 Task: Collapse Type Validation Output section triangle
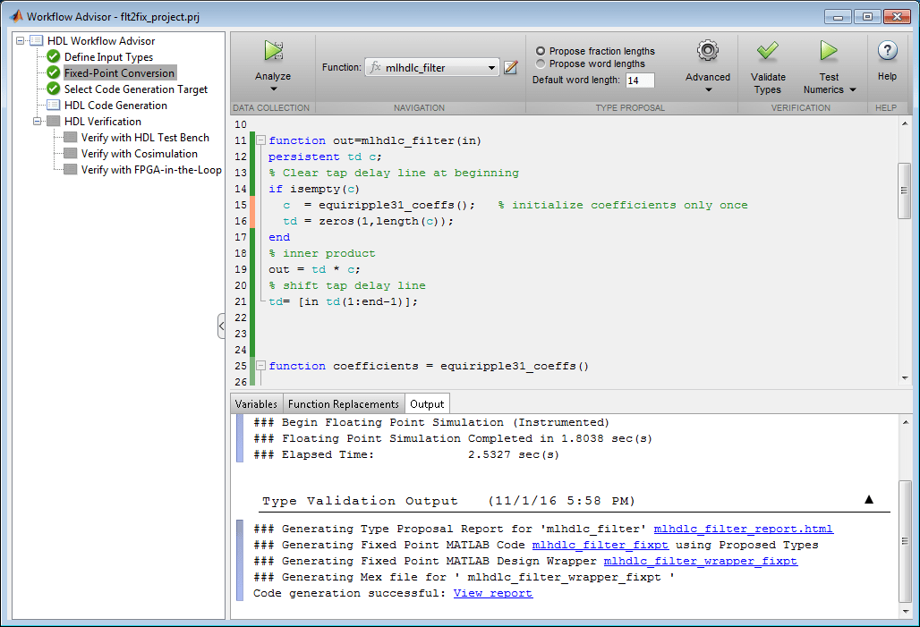[x=868, y=500]
